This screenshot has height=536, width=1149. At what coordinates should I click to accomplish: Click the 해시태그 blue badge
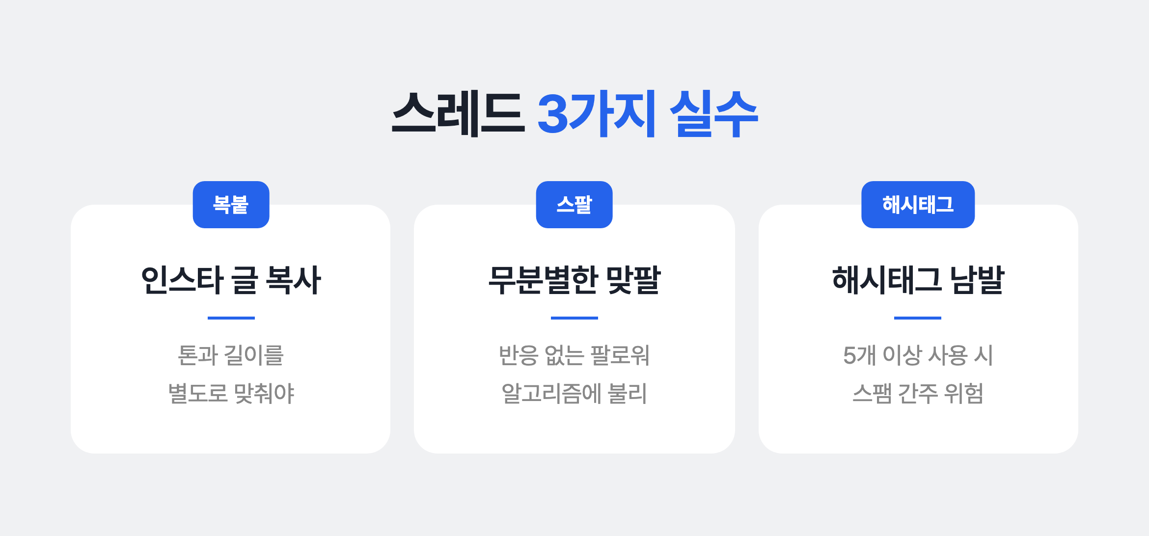[x=918, y=205]
